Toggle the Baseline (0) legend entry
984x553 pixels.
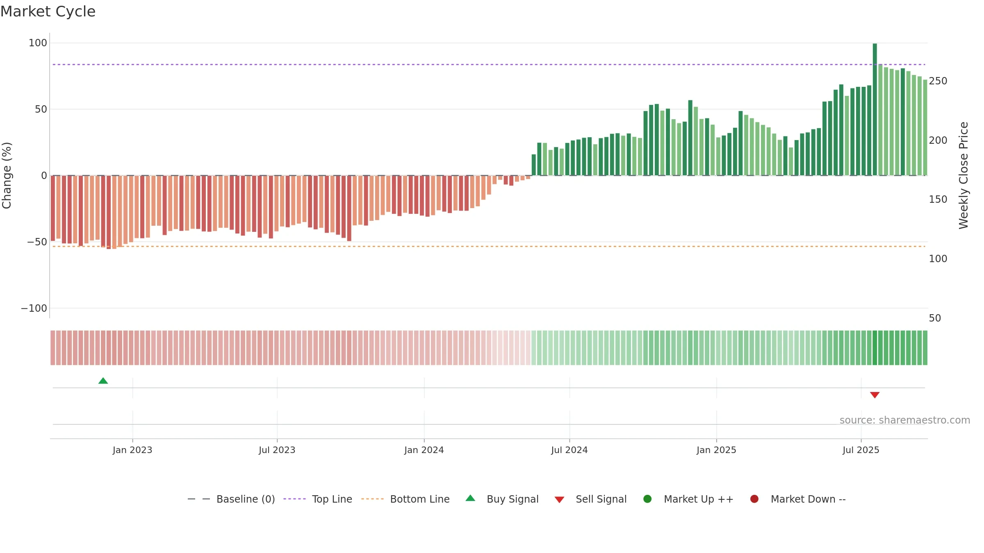[231, 499]
